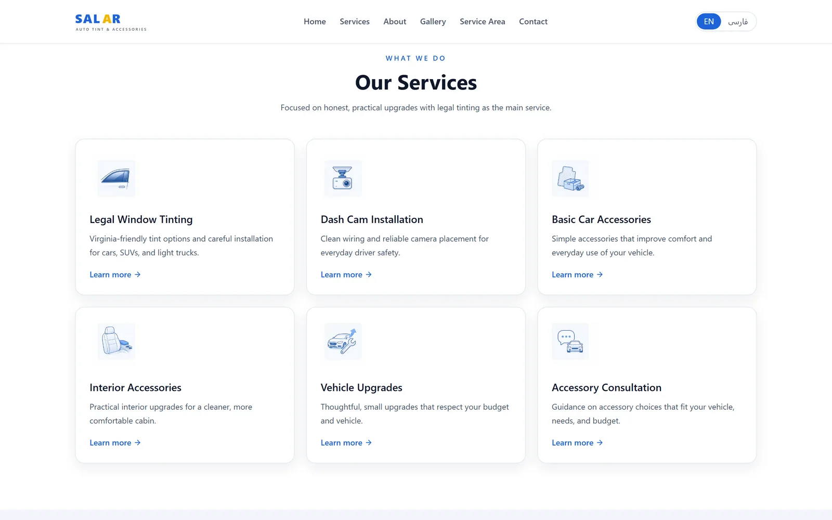Screen dimensions: 832x520
Task: Open Services nav item
Action: [x=355, y=21]
